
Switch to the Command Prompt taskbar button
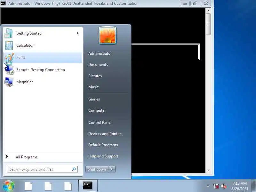(88, 186)
